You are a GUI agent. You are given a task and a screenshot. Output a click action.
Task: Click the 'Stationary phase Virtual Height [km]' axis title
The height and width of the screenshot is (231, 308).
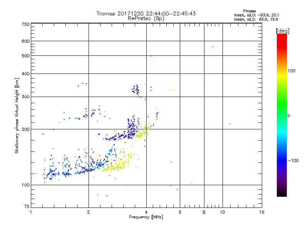[17, 115]
